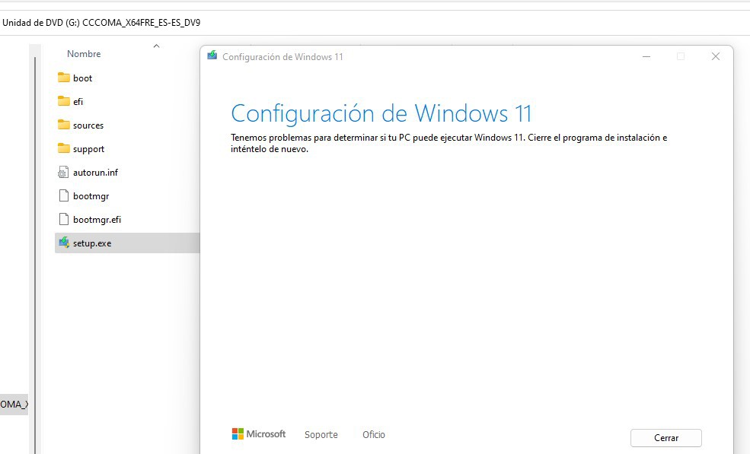
Task: Select the setup.exe installer icon
Action: [x=64, y=243]
